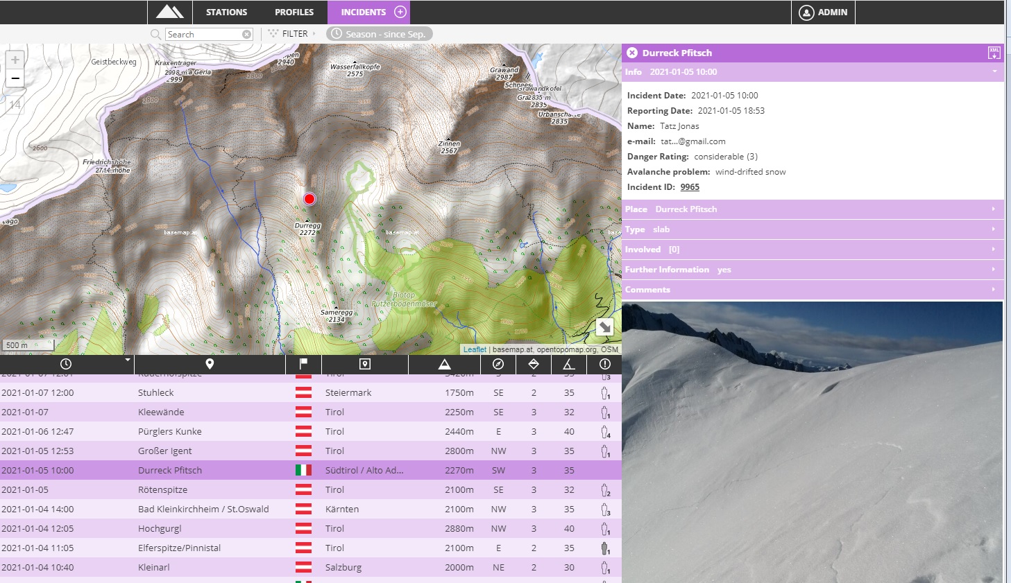
Task: Click the 2021-01-06 12:47 date cell
Action: [x=37, y=431]
